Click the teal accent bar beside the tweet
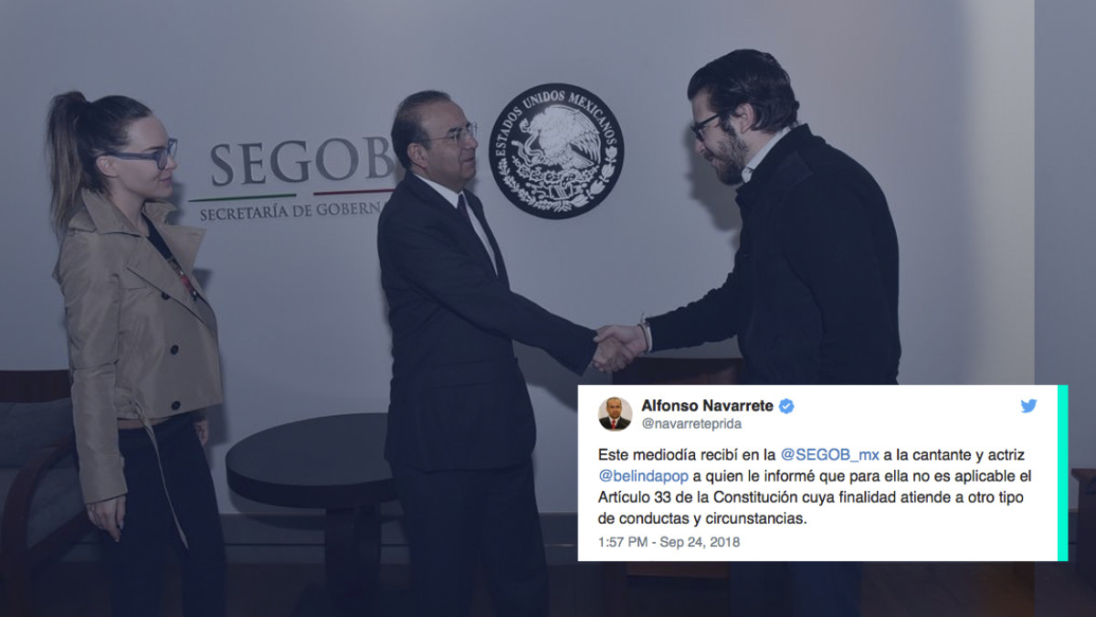 (x=1062, y=473)
